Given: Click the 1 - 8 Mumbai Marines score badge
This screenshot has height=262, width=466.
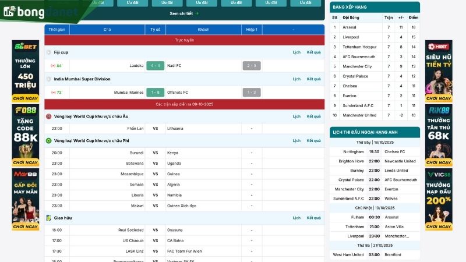Looking at the screenshot, I should pos(155,93).
